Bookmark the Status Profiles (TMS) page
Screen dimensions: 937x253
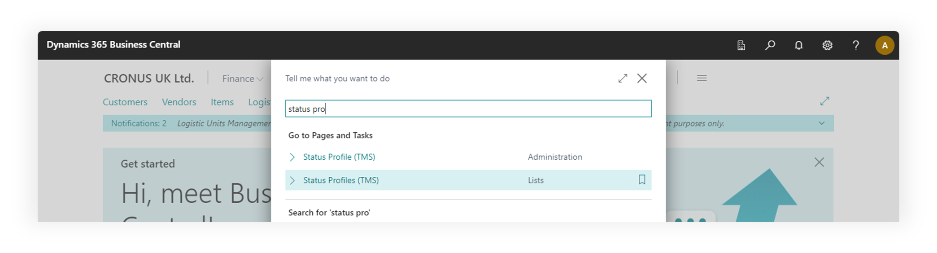tap(642, 180)
